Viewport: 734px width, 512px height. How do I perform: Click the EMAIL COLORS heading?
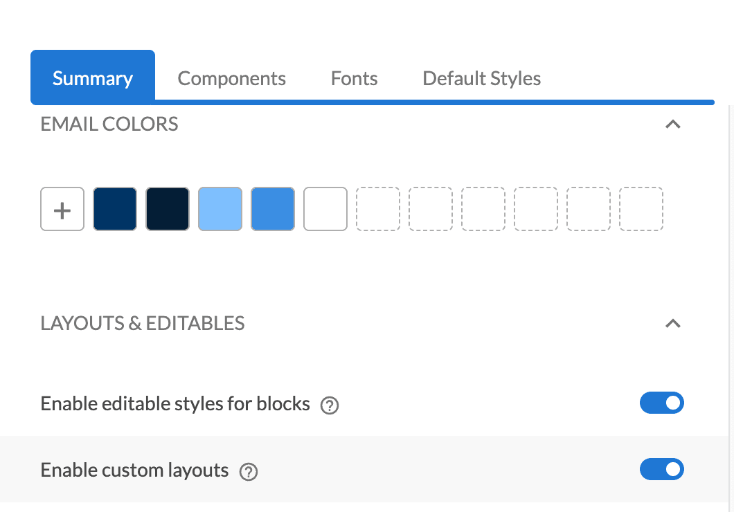pyautogui.click(x=109, y=125)
